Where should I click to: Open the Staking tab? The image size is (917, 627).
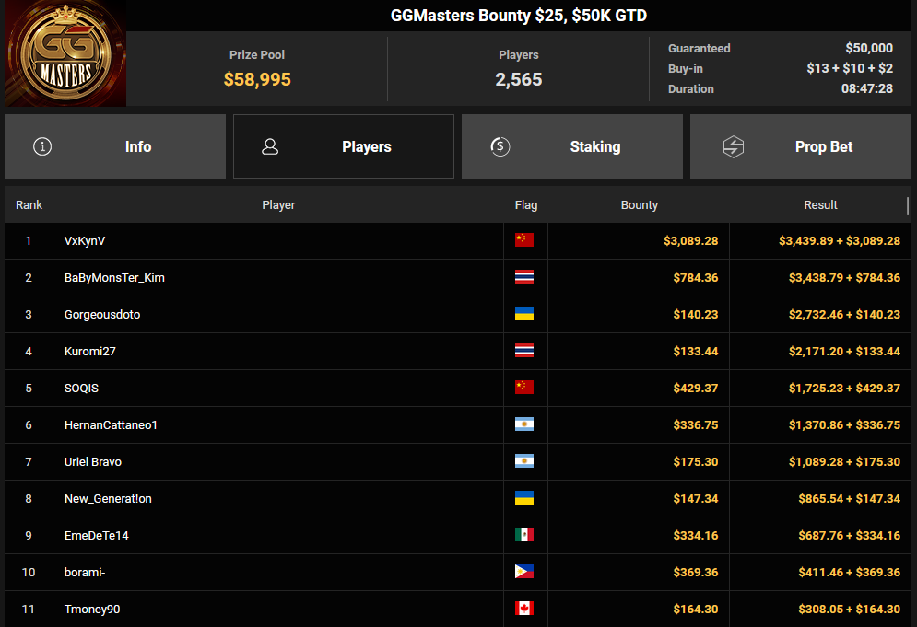(x=572, y=146)
